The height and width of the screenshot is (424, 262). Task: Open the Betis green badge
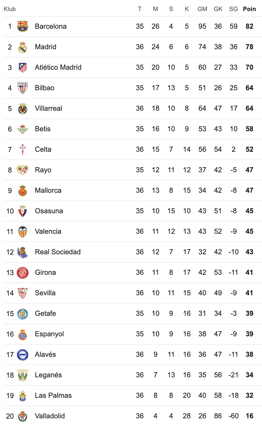23,129
